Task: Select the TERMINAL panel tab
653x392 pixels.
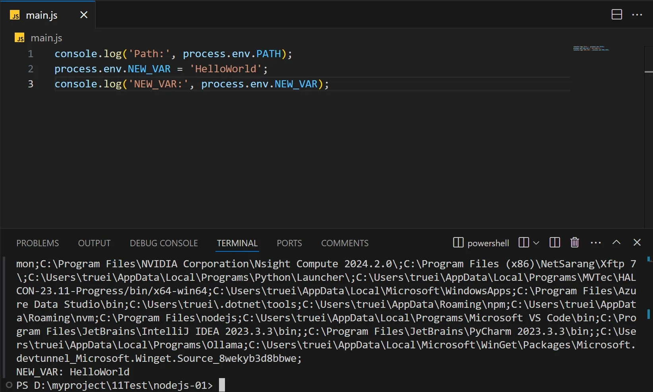Action: click(x=237, y=243)
